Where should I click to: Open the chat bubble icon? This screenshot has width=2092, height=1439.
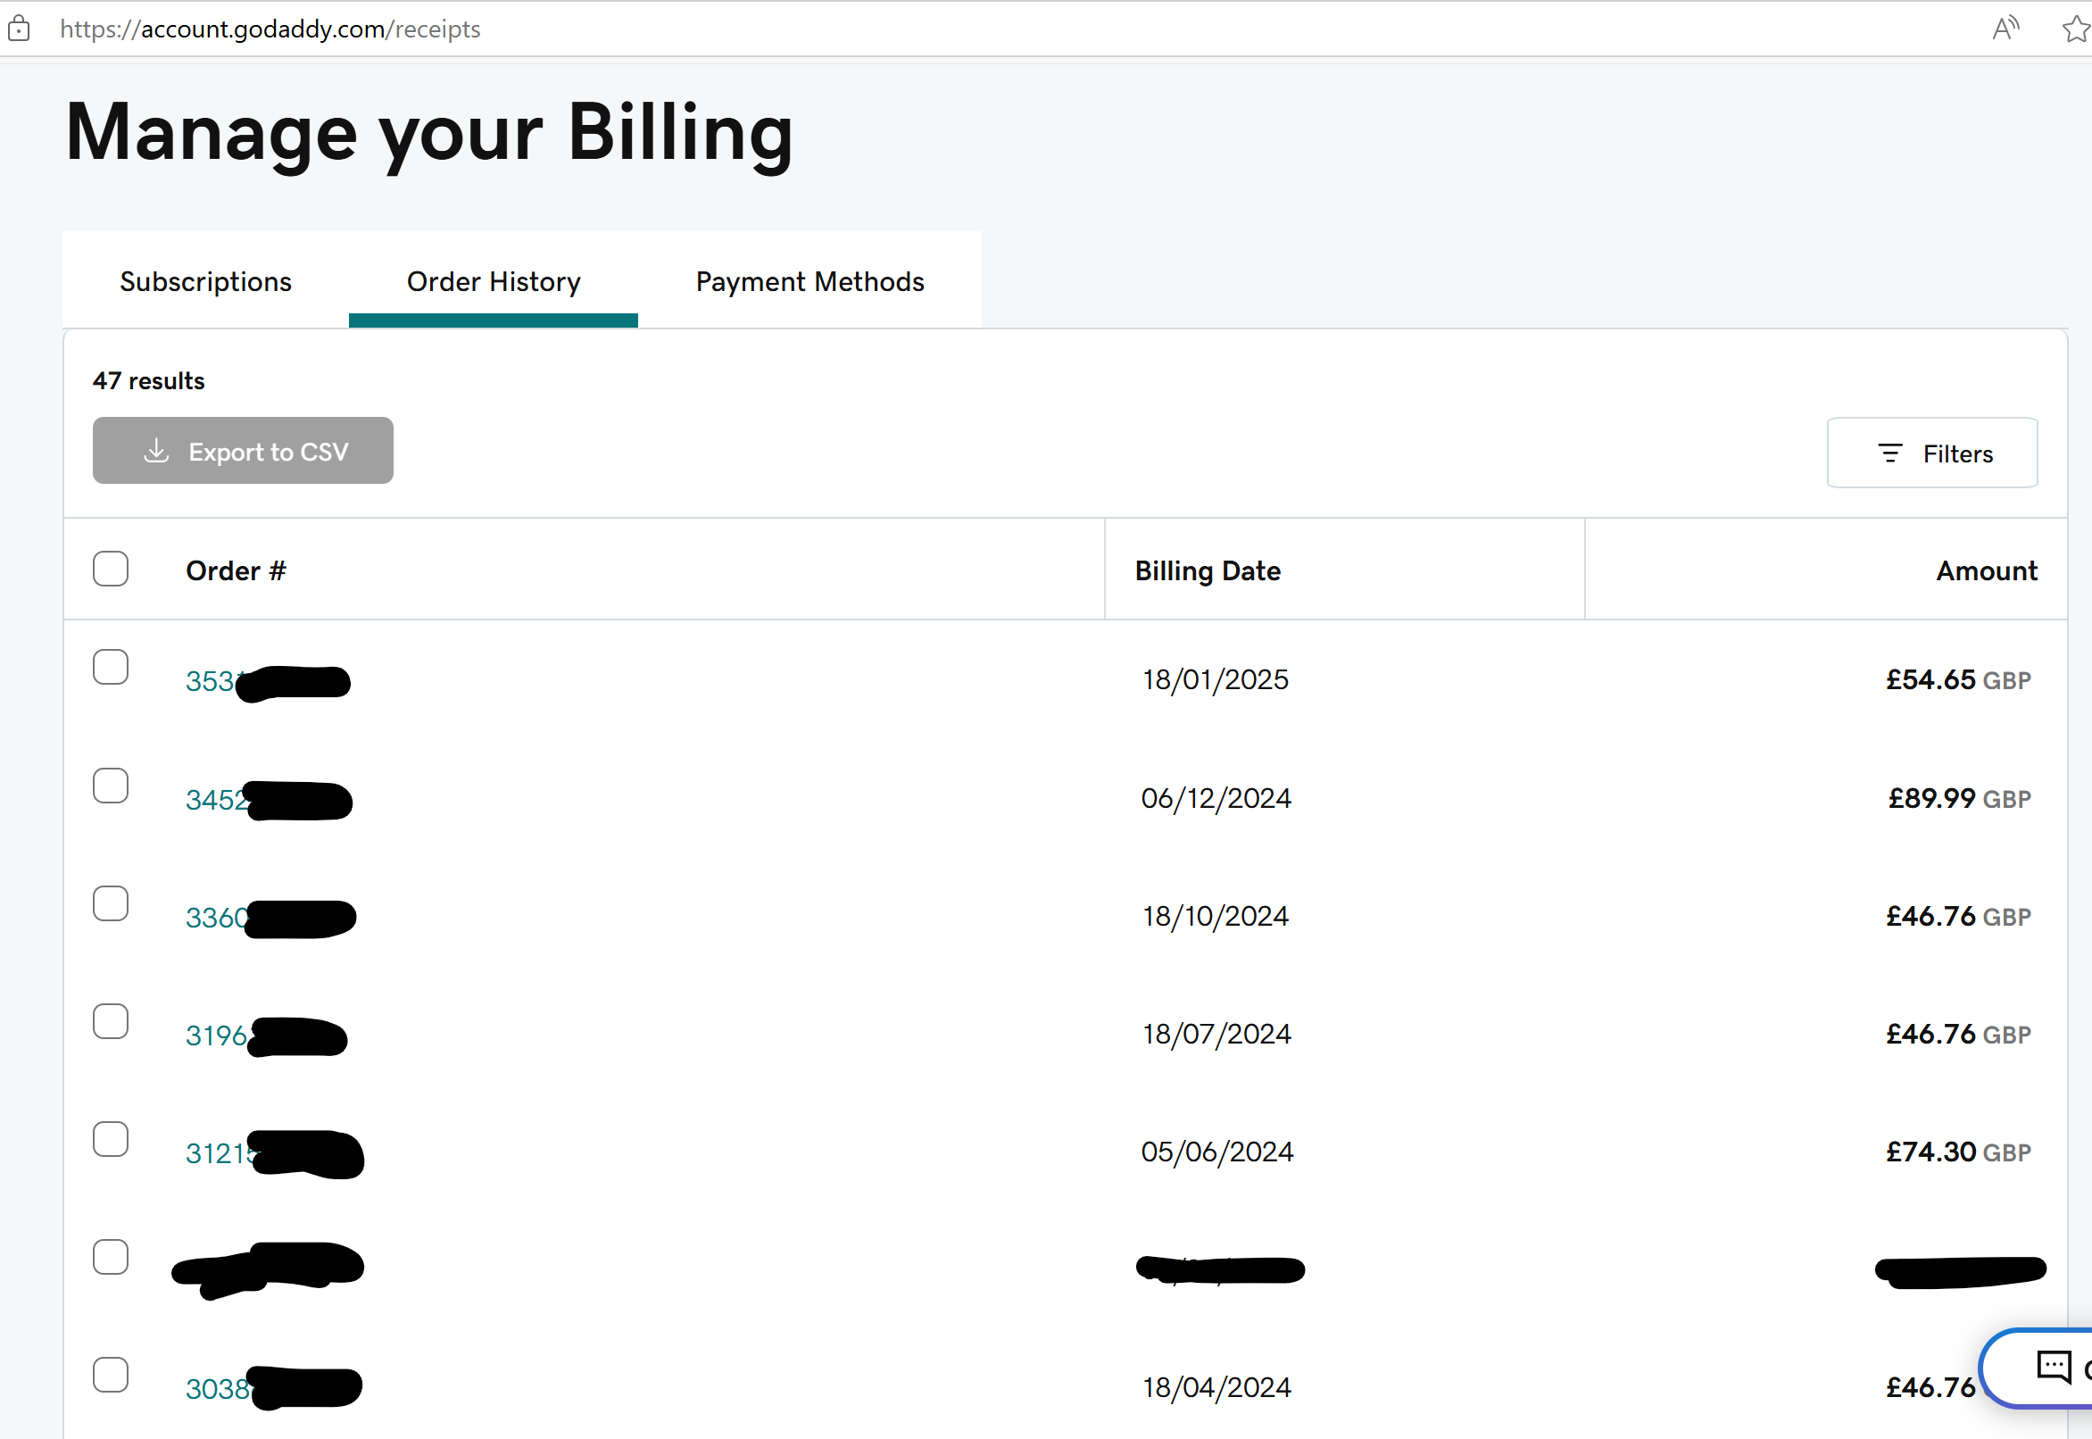(2054, 1367)
